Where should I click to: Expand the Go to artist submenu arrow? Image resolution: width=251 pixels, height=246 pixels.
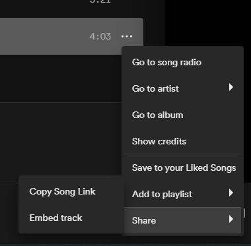point(231,87)
